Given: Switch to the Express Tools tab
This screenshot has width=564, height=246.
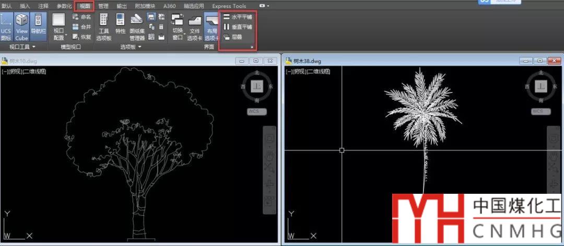Looking at the screenshot, I should (229, 6).
